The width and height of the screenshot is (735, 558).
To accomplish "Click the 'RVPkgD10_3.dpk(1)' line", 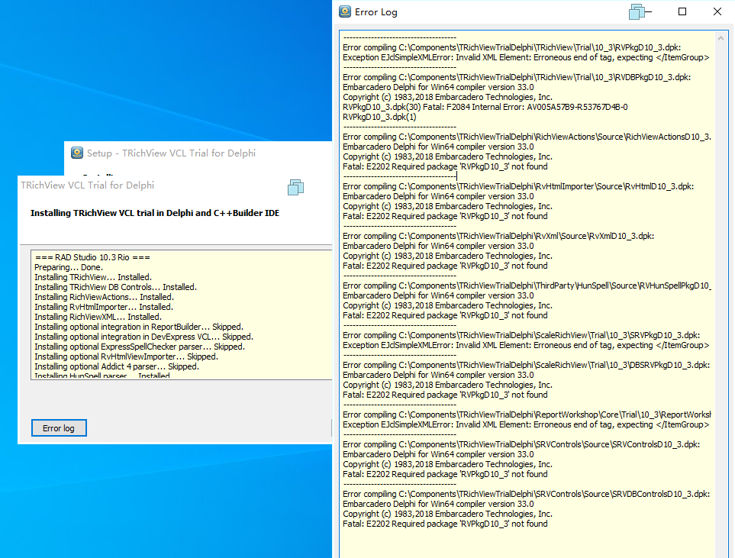I will point(379,117).
